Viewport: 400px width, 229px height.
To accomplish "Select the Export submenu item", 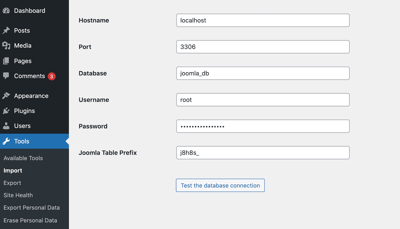I will pyautogui.click(x=12, y=183).
